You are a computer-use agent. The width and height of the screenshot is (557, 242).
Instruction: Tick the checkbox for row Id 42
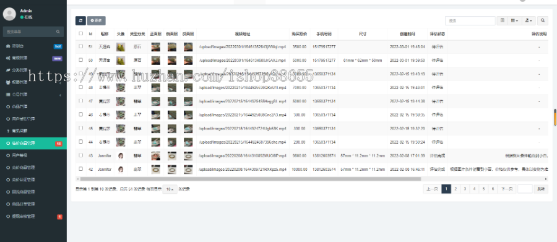pos(80,169)
